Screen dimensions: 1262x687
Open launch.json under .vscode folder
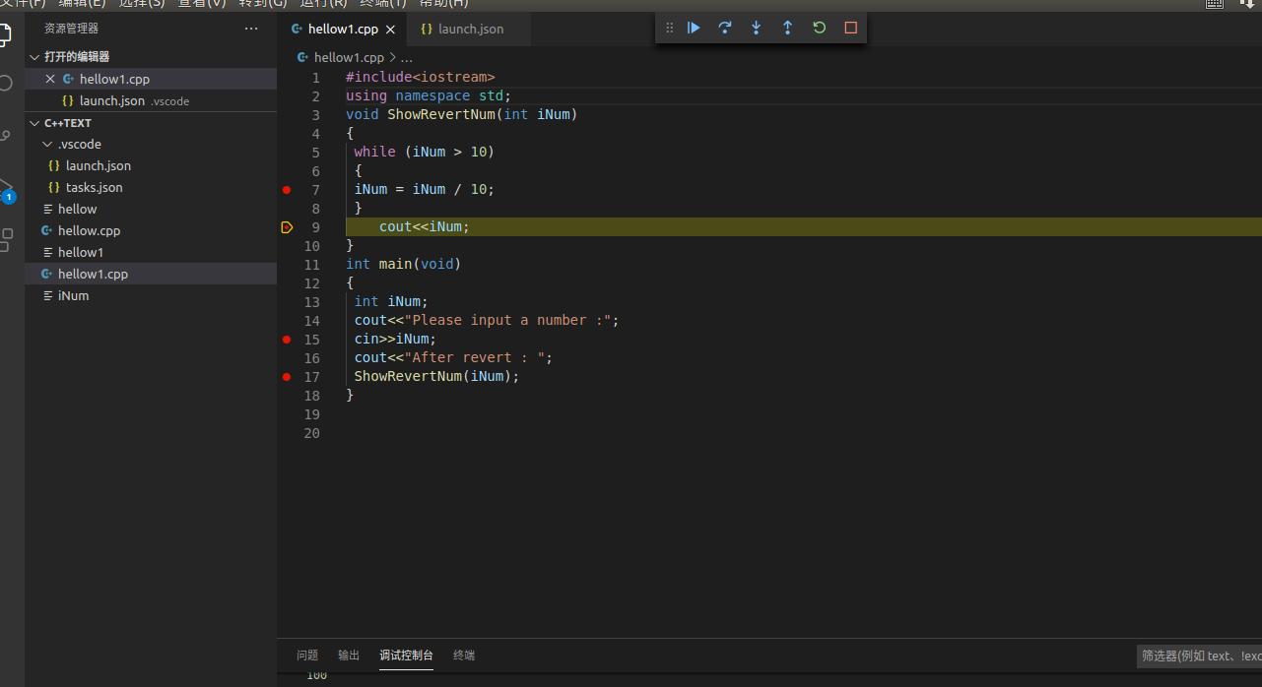(151, 165)
